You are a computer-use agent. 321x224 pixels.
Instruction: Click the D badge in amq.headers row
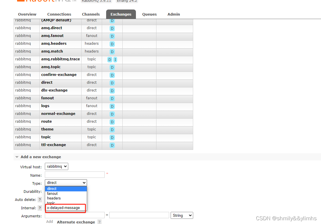tap(112, 44)
